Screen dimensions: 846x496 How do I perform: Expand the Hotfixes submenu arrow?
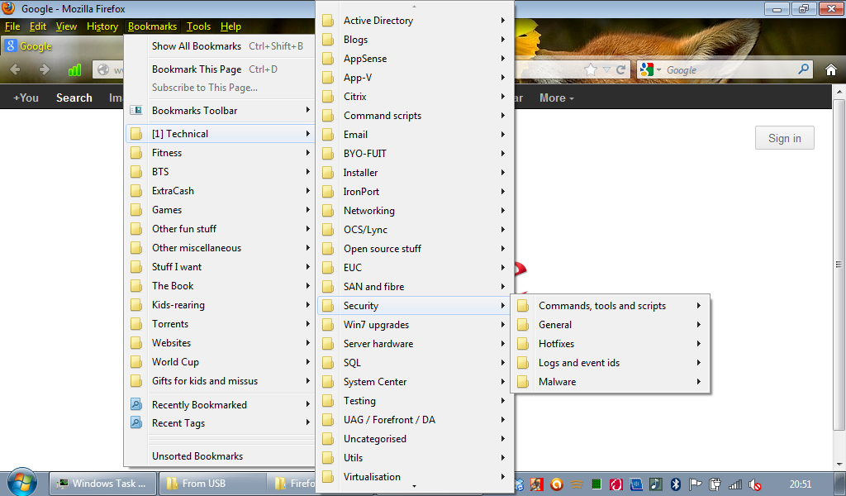coord(699,344)
